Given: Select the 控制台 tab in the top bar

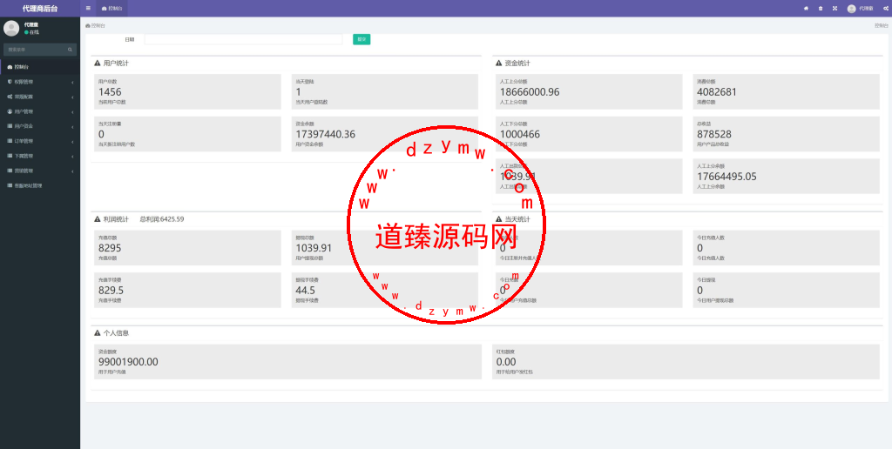Looking at the screenshot, I should [112, 9].
